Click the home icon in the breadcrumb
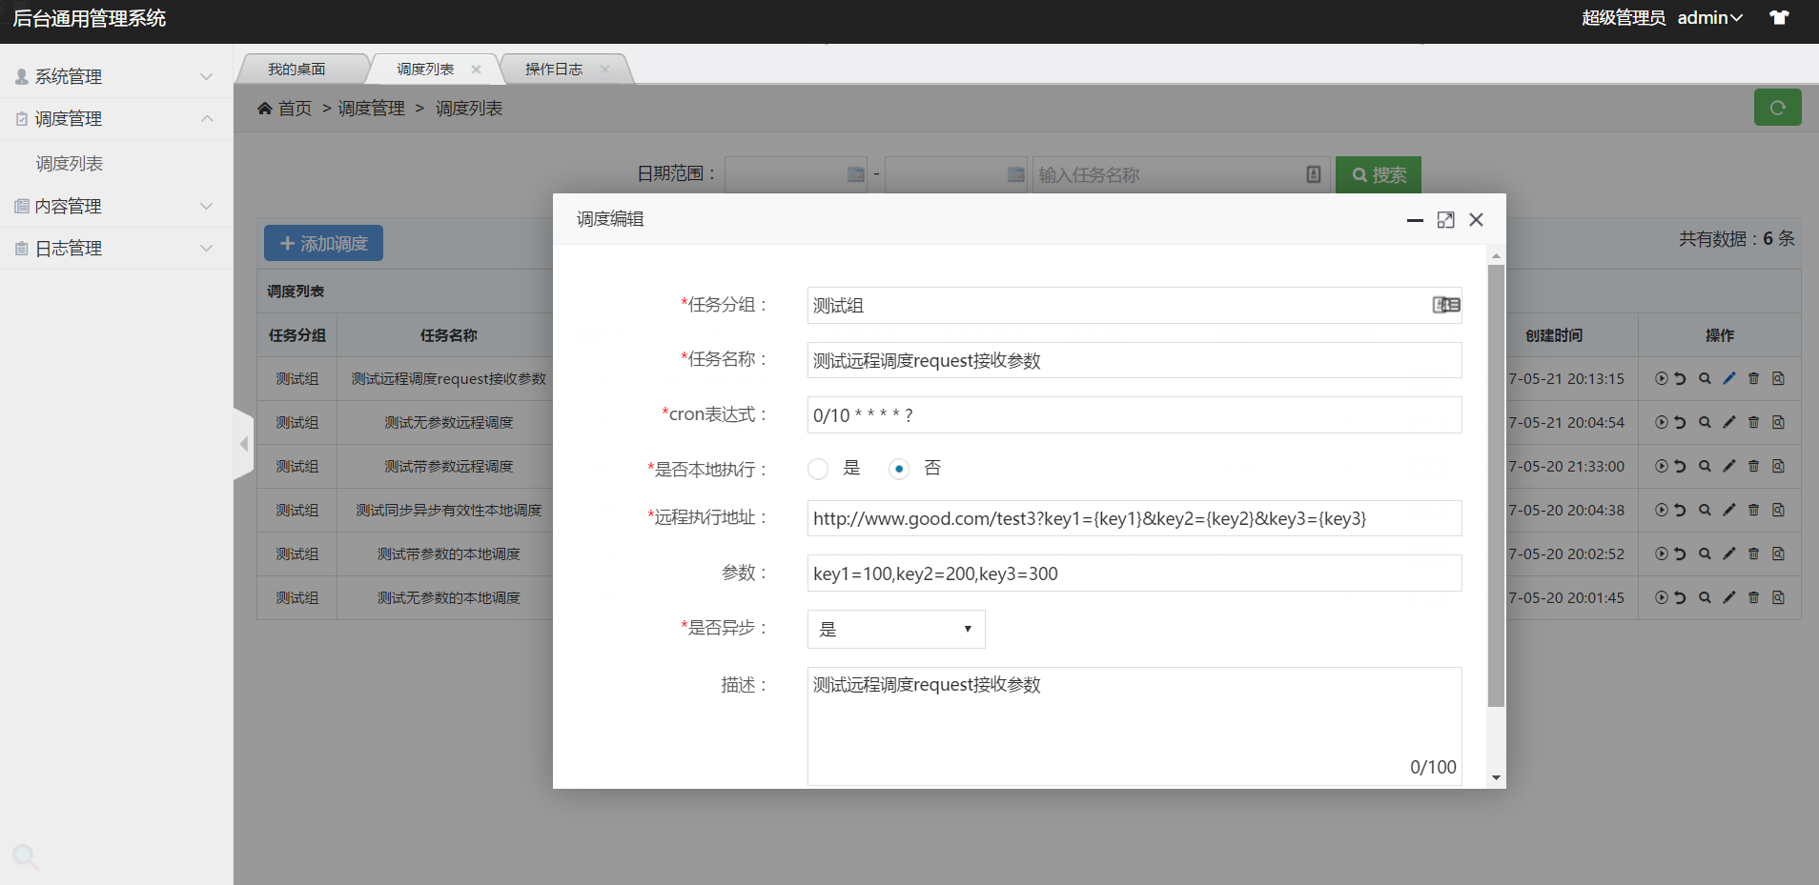 click(265, 109)
